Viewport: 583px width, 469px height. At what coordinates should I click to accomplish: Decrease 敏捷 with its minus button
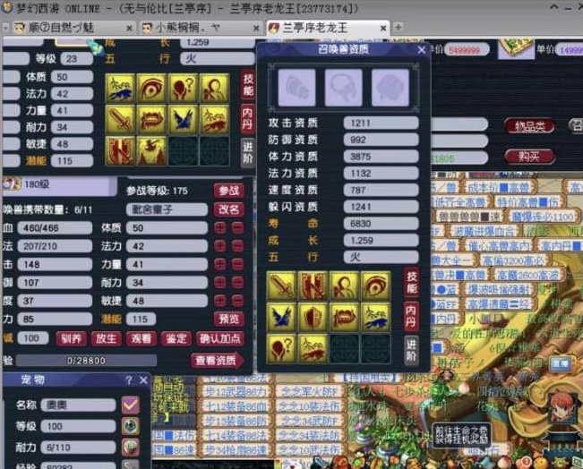tap(237, 301)
